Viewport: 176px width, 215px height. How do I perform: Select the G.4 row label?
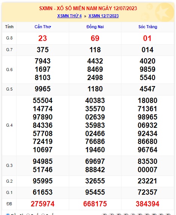click(9, 125)
